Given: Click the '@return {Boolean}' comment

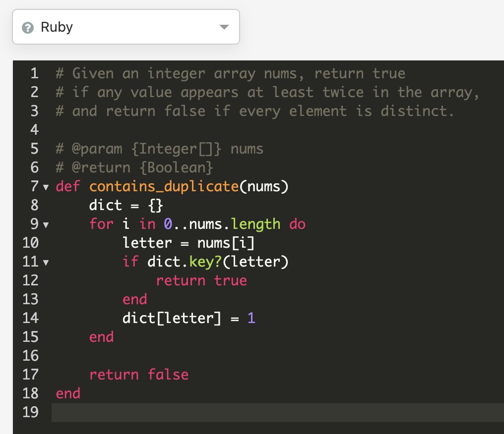Looking at the screenshot, I should [142, 168].
